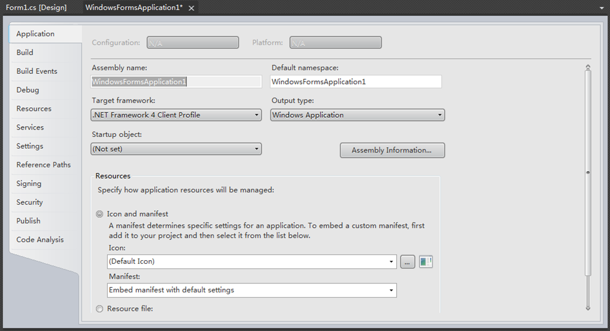Click the disabled Platform dropdown
The image size is (610, 331).
point(335,43)
